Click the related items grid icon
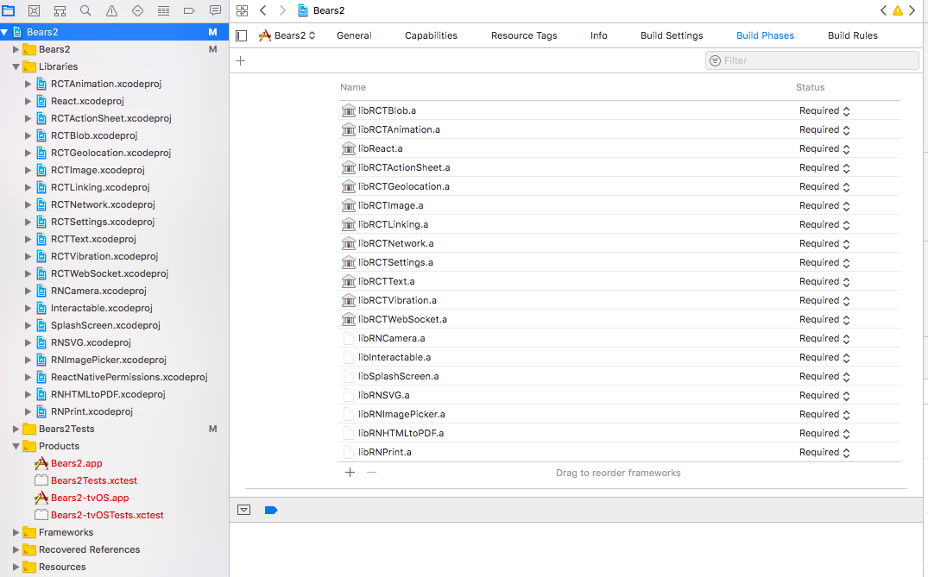 [243, 10]
